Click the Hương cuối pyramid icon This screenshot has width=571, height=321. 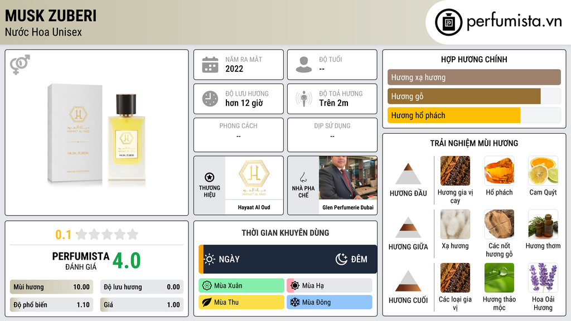(x=408, y=281)
